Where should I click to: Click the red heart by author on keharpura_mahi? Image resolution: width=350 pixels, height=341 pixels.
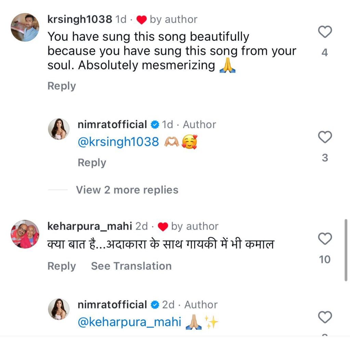pyautogui.click(x=163, y=227)
